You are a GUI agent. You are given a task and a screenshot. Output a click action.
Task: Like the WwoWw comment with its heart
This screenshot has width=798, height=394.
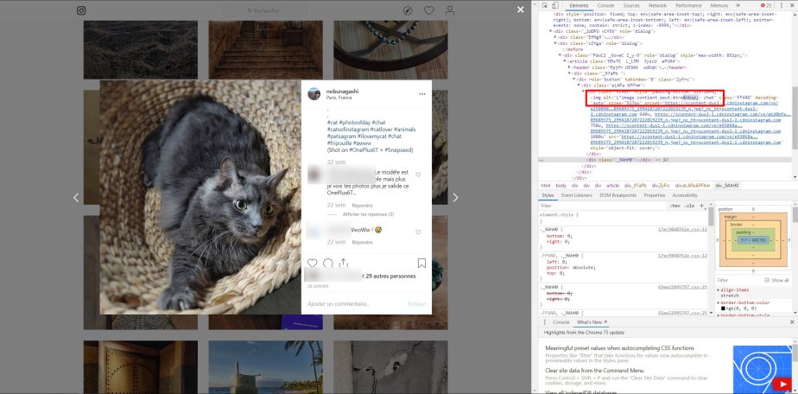coord(418,232)
